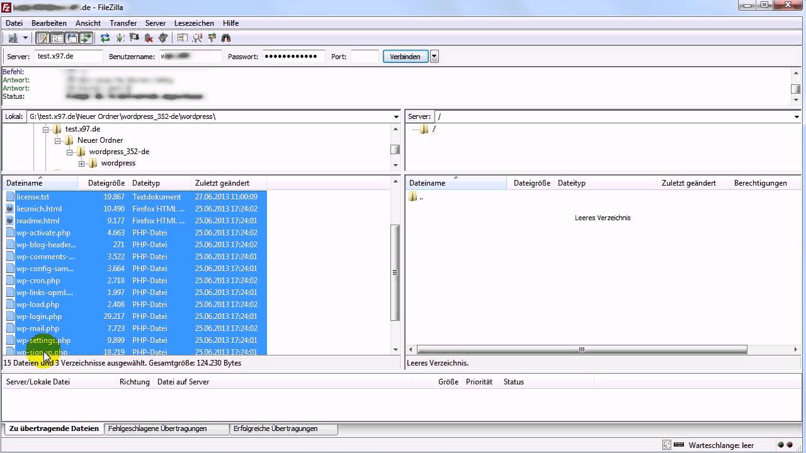Click the remote file list horizontal scrollbar
Image resolution: width=806 pixels, height=453 pixels.
(582, 349)
